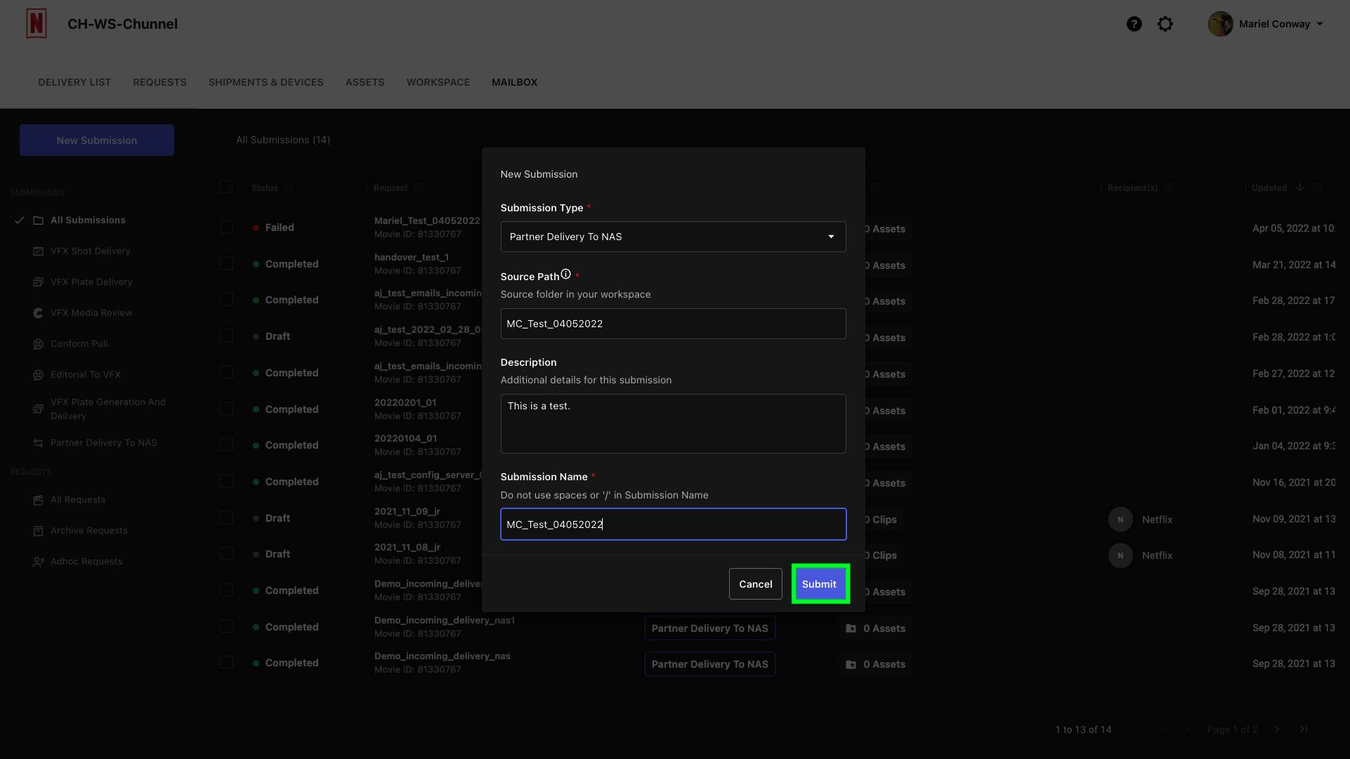Screen dimensions: 1350x759
Task: Toggle the Failed submission row checkbox
Action: pyautogui.click(x=226, y=227)
